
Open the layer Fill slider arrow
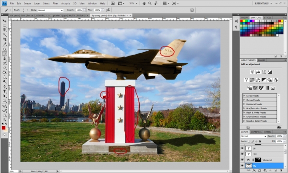pos(284,141)
